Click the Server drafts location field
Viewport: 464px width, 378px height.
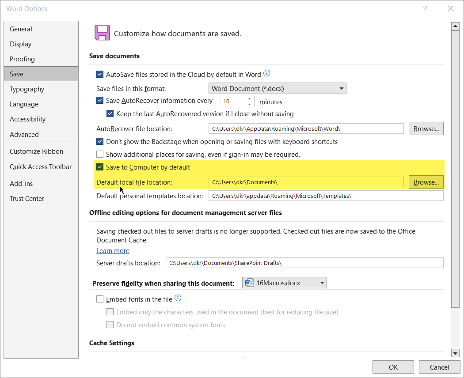304,263
